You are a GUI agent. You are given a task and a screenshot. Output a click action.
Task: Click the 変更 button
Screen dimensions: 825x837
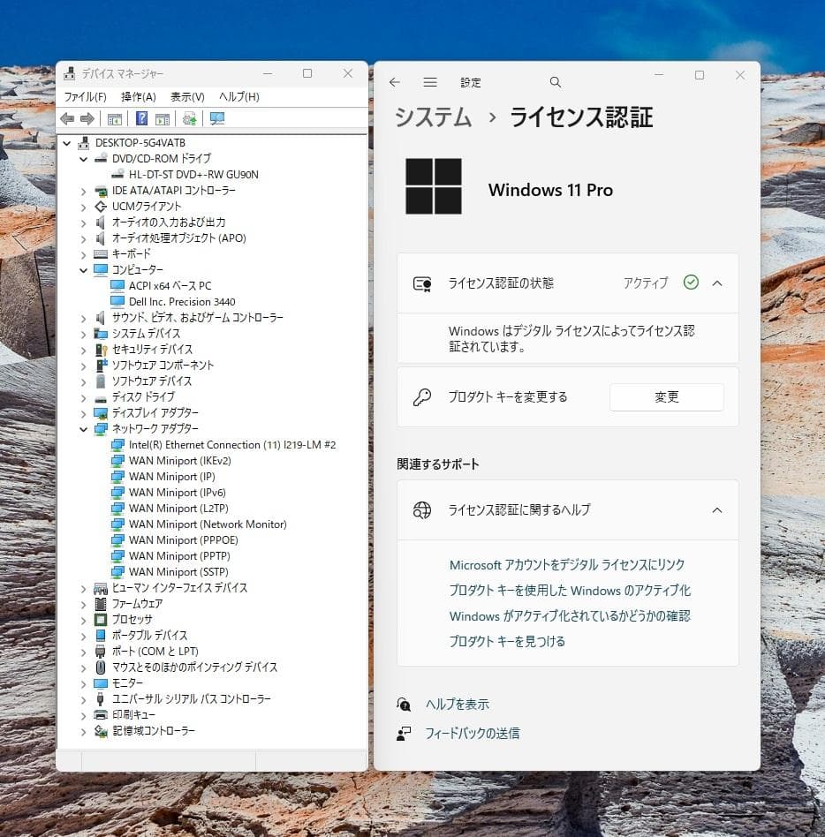(x=666, y=397)
